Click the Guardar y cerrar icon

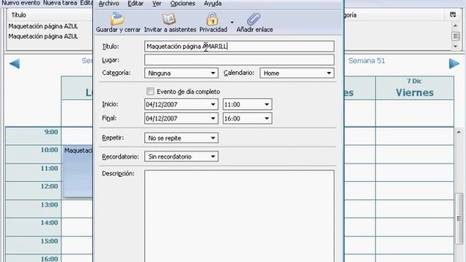pos(117,19)
